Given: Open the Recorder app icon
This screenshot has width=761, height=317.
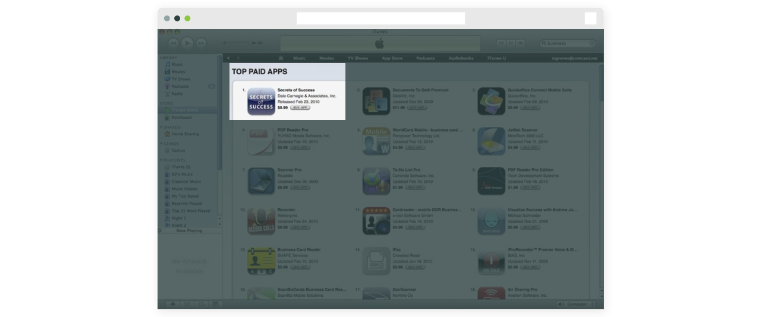Looking at the screenshot, I should 261,221.
